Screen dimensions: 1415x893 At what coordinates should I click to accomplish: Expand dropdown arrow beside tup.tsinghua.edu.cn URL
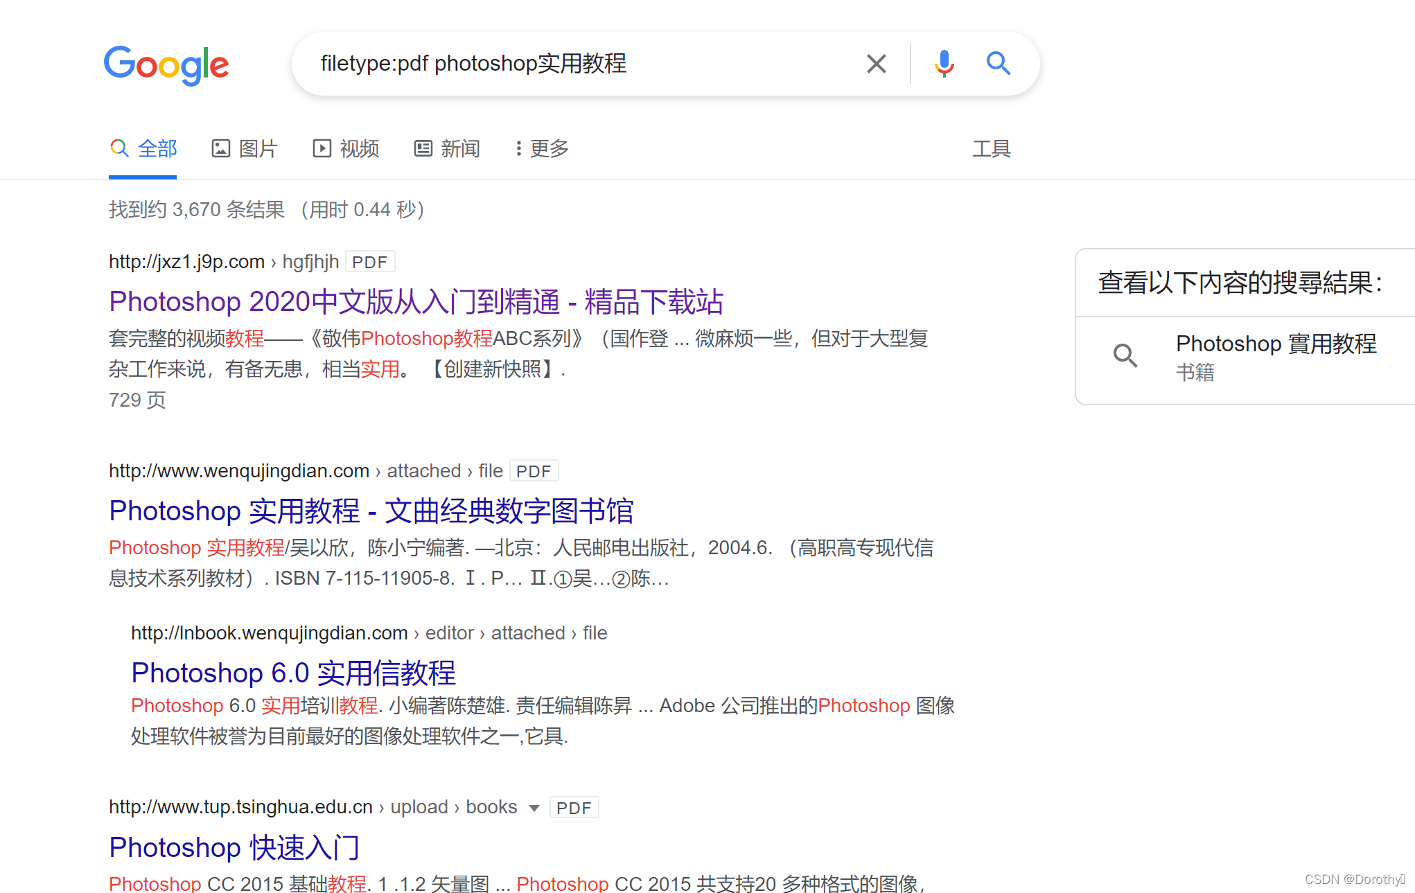point(534,808)
